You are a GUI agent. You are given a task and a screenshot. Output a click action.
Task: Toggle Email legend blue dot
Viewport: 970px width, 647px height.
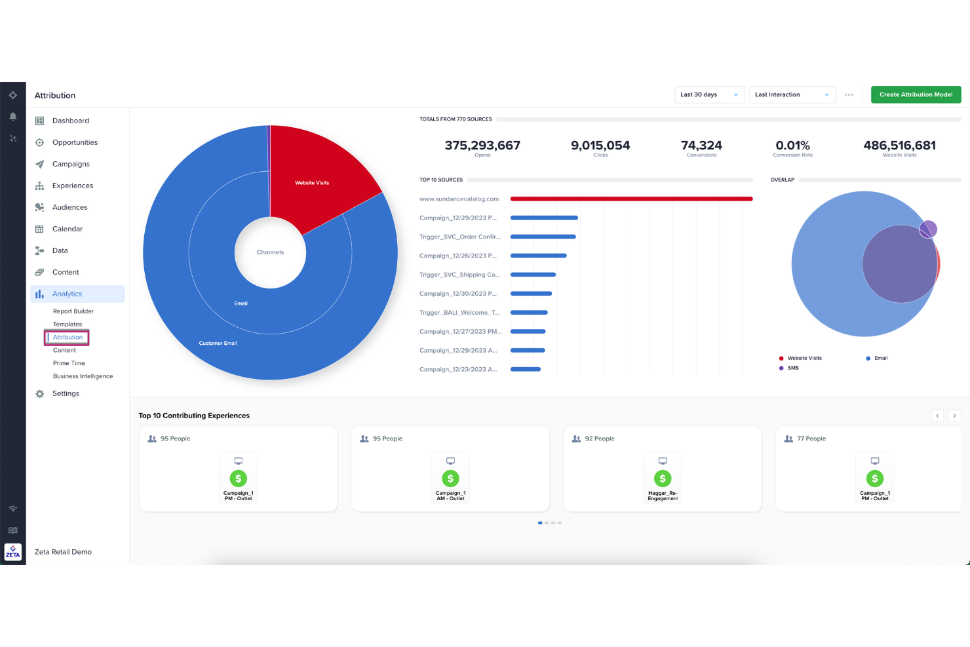point(868,359)
